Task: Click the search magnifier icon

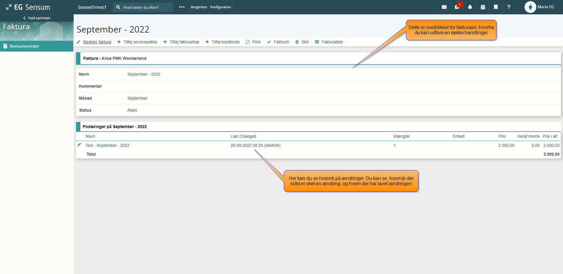Action: (118, 7)
